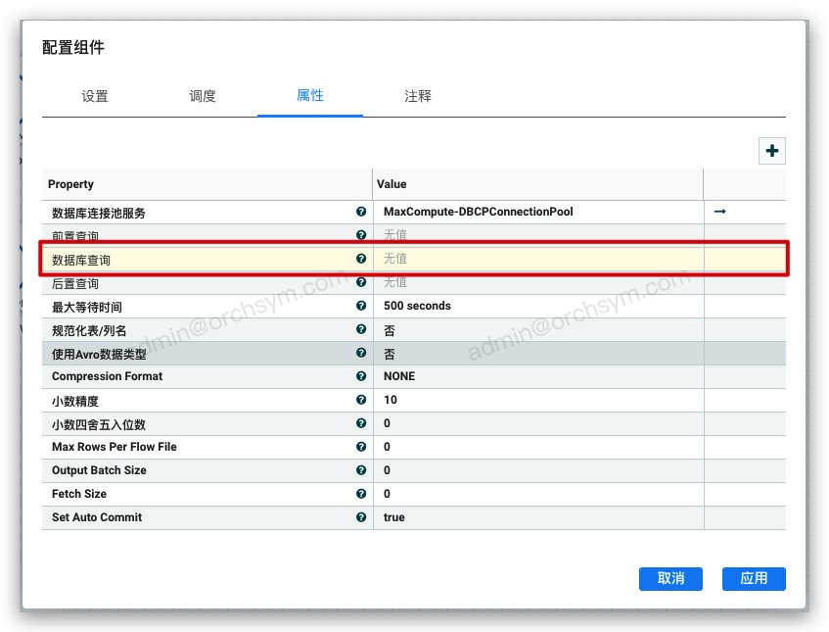Click the help icon beside 数据库连接池服务

361,212
